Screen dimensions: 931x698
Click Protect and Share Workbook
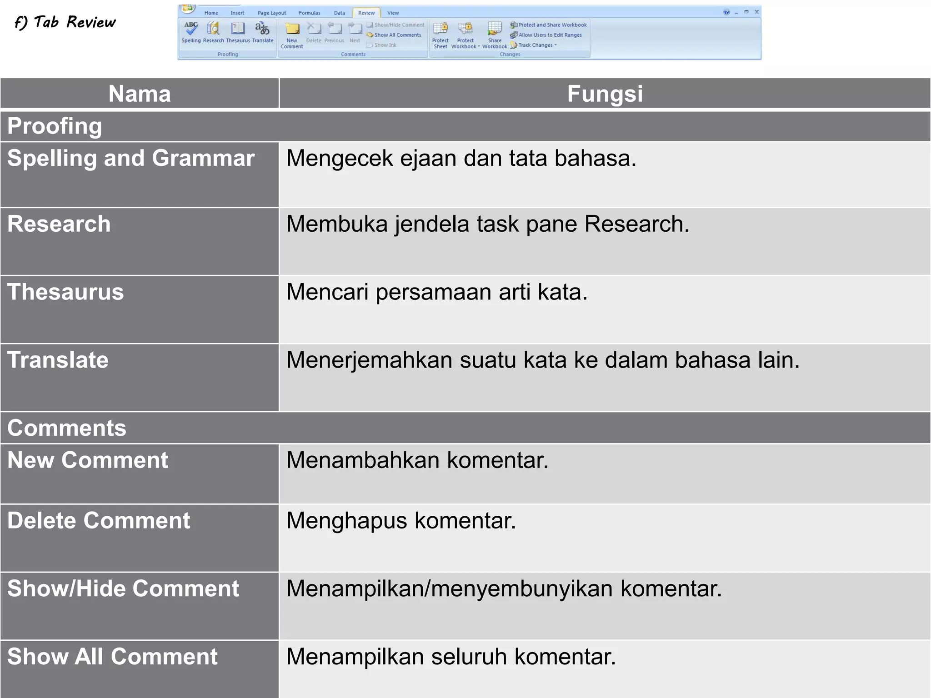pyautogui.click(x=549, y=25)
